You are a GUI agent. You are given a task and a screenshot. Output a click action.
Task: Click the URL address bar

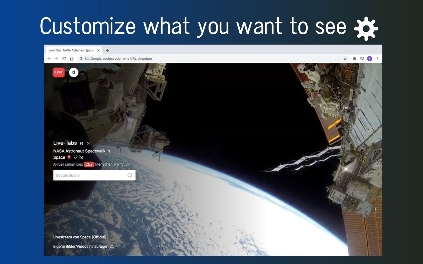213,59
